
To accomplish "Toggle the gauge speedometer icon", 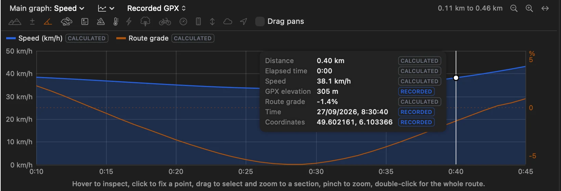I will 183,22.
